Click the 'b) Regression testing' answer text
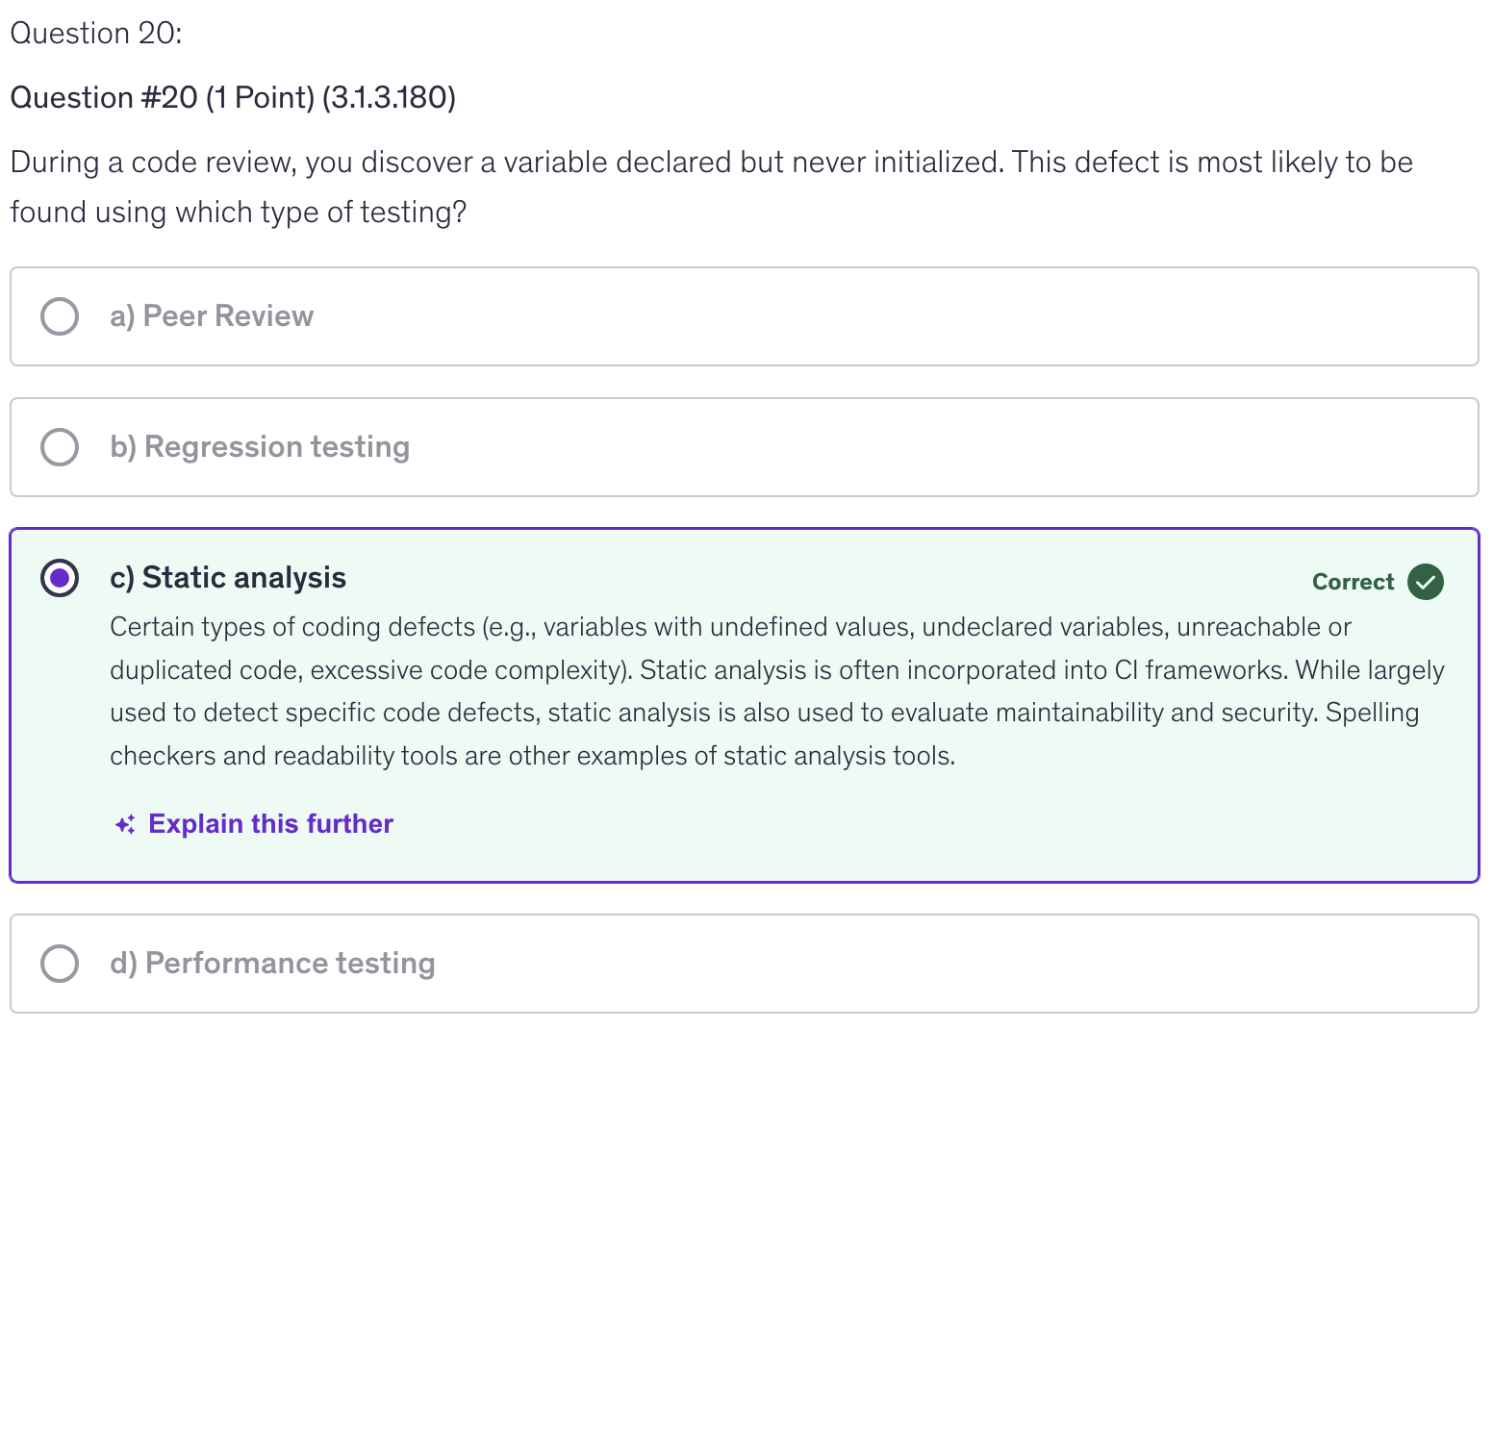Screen dimensions: 1493x1429 pos(260,447)
